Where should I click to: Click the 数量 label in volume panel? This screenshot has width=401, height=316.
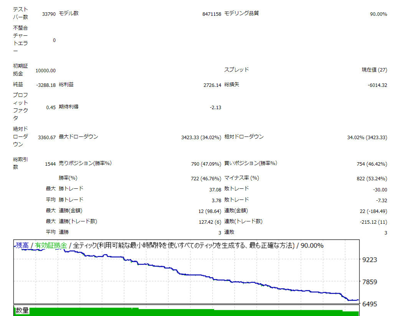coord(22,311)
